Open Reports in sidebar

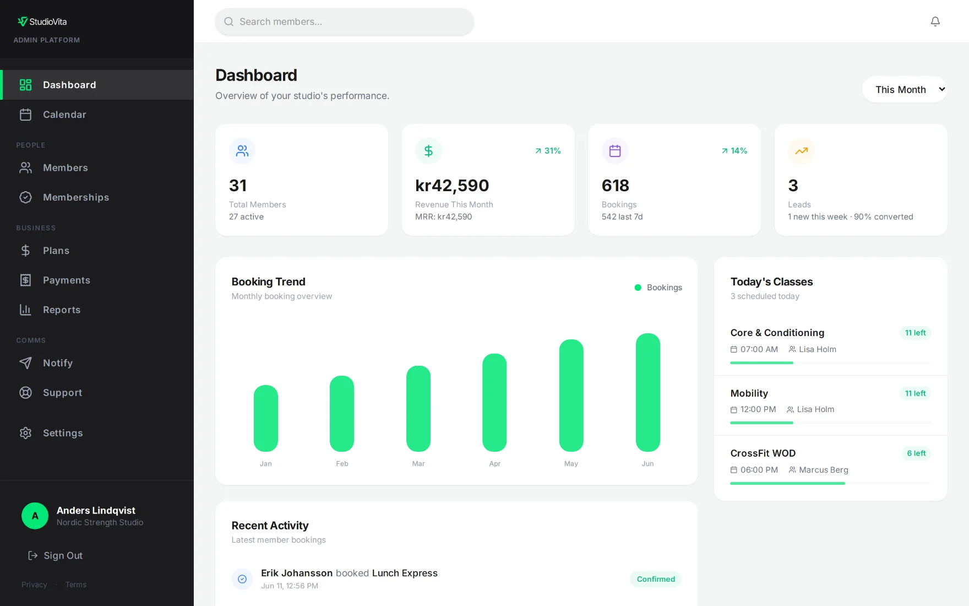[97, 310]
